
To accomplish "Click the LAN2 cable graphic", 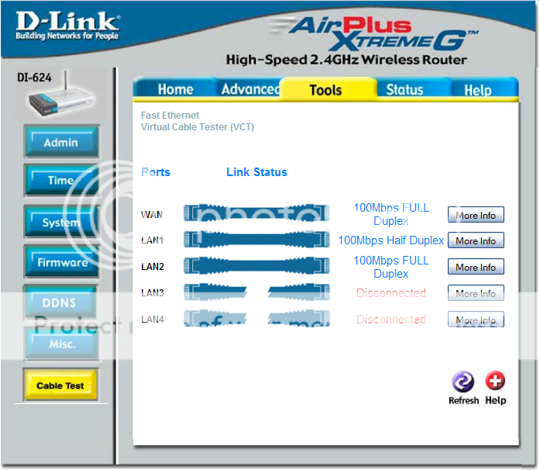I will pyautogui.click(x=246, y=266).
